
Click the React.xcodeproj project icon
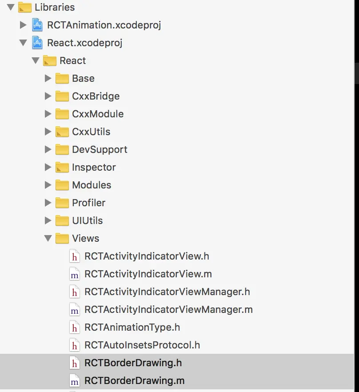coord(37,43)
